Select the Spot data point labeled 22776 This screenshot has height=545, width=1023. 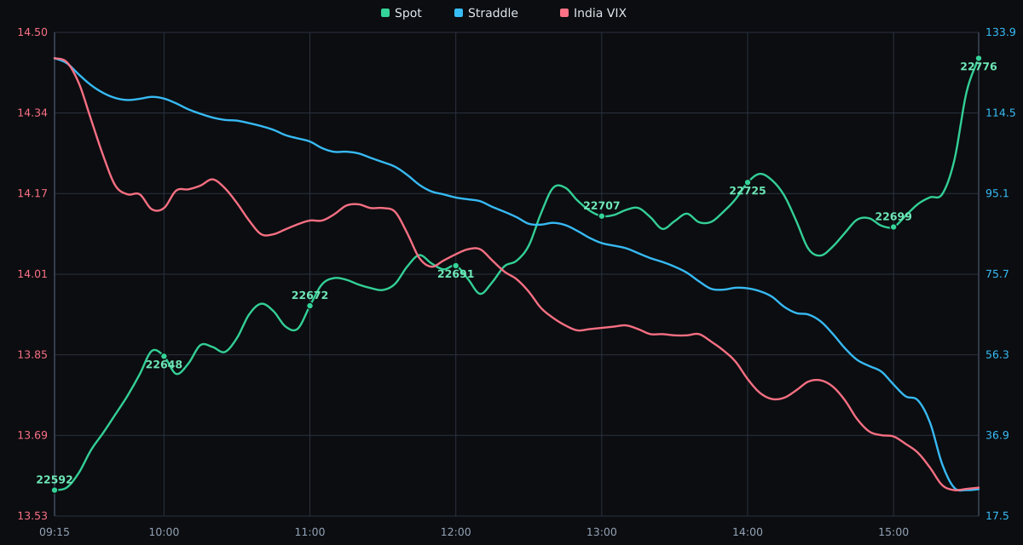point(979,59)
